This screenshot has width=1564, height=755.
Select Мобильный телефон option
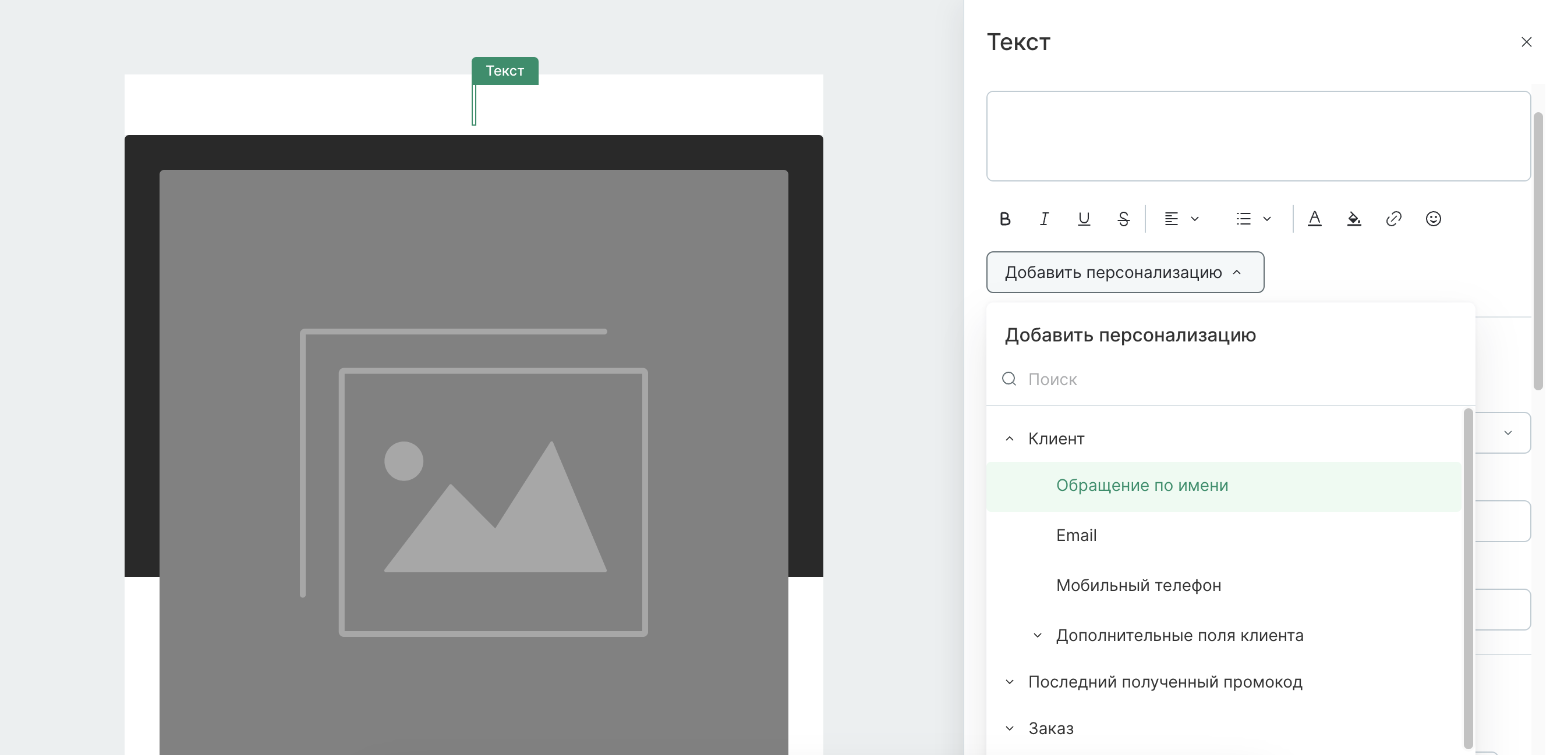[x=1224, y=586]
